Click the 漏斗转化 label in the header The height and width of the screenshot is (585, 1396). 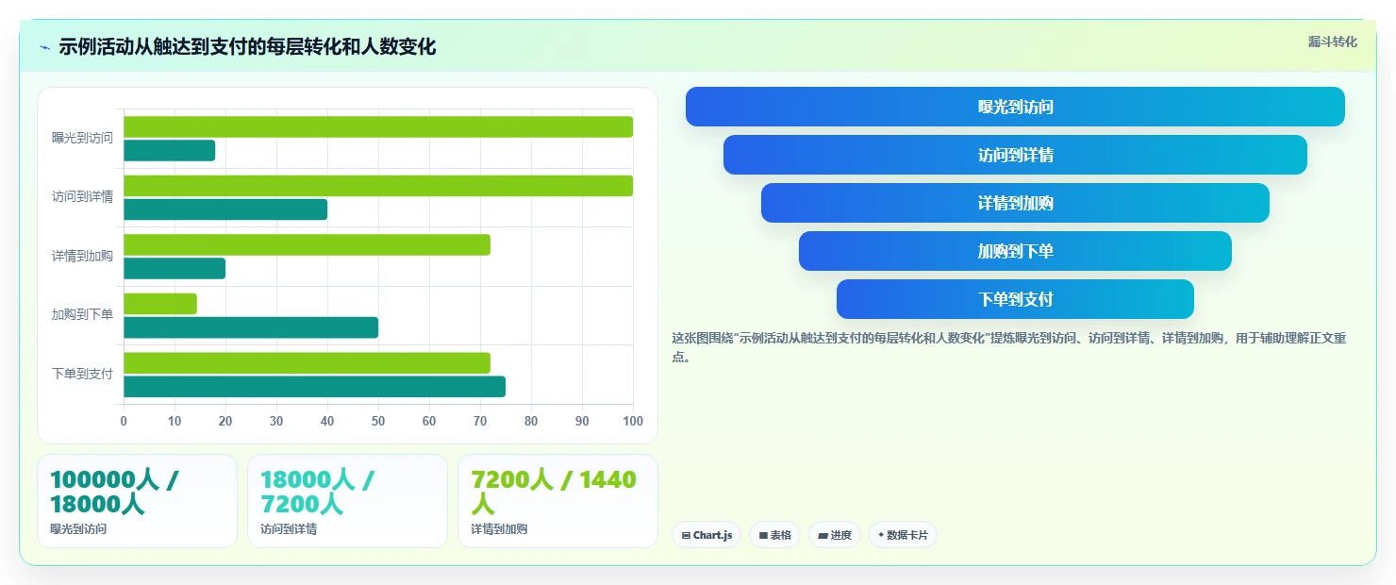pos(1332,42)
